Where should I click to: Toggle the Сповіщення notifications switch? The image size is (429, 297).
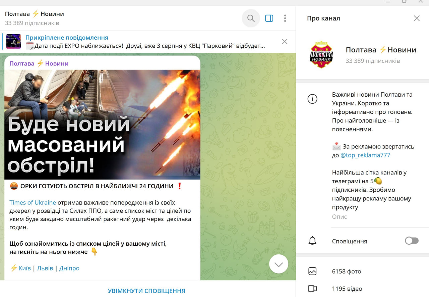tap(412, 241)
